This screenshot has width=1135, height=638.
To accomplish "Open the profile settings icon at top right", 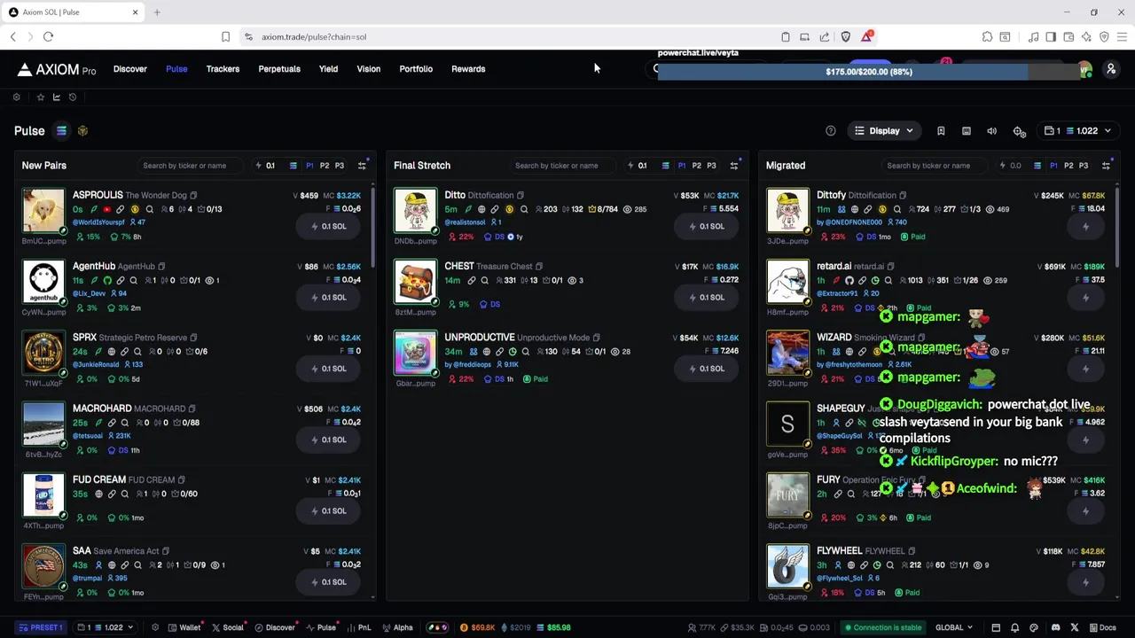I will point(1110,69).
